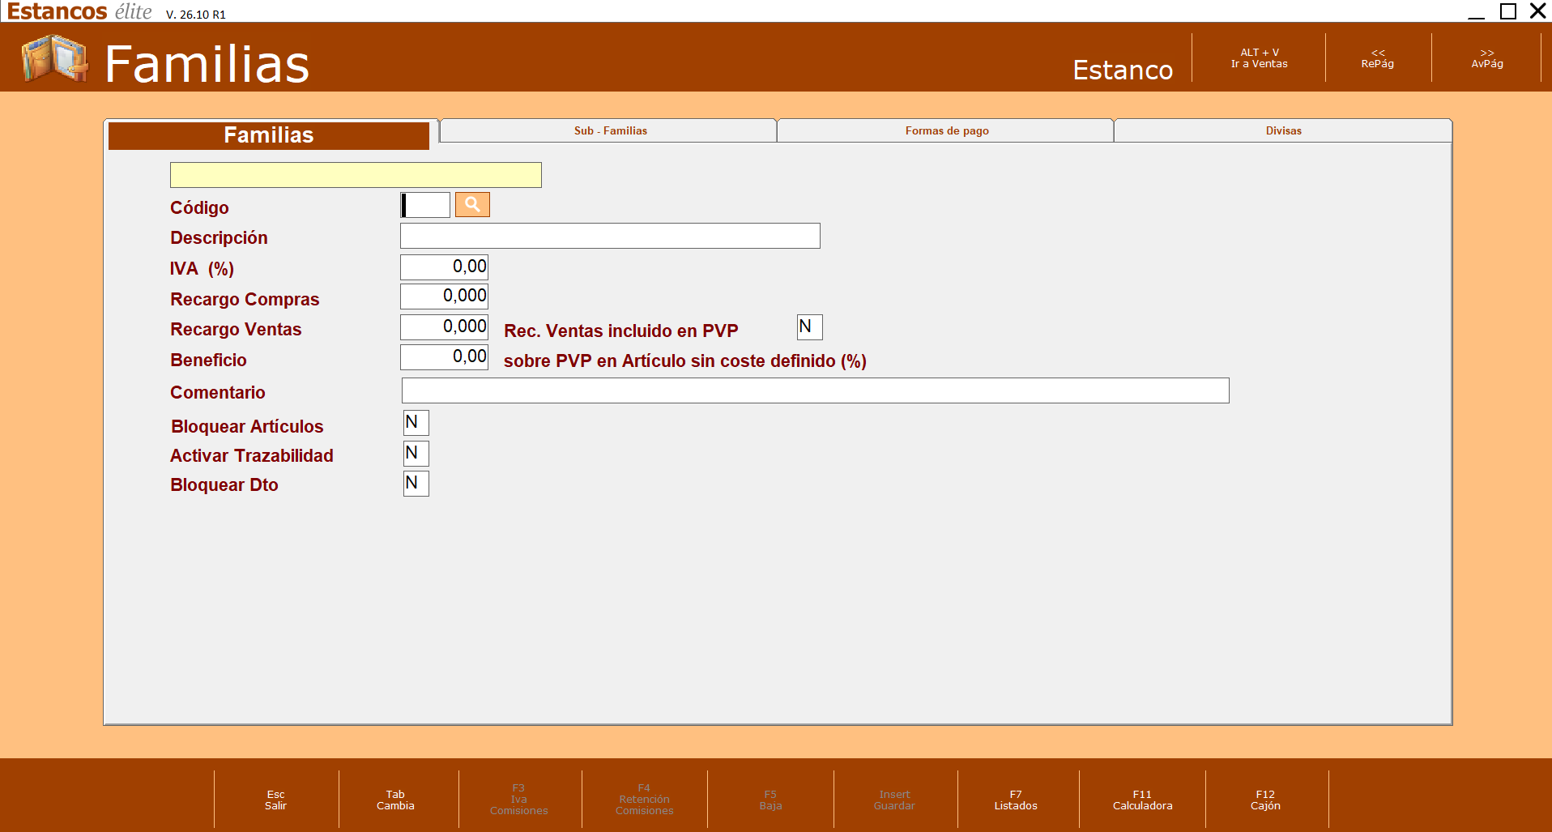Click Tab Cambia button
This screenshot has width=1552, height=832.
395,800
